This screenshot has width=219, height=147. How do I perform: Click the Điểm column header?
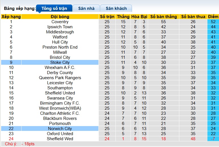[213, 17]
